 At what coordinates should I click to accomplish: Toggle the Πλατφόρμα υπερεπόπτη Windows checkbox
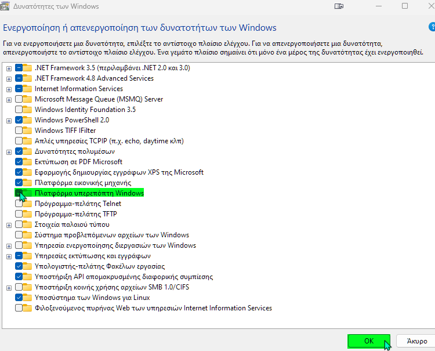(19, 193)
